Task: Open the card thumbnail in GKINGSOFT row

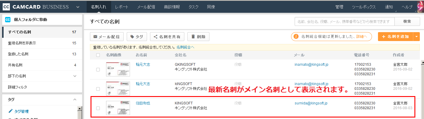Action: pos(118,69)
